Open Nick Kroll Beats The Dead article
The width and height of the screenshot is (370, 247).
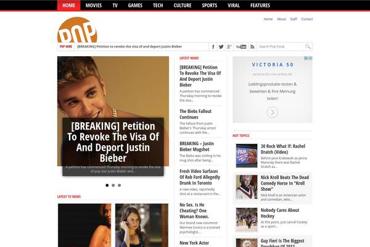284,183
